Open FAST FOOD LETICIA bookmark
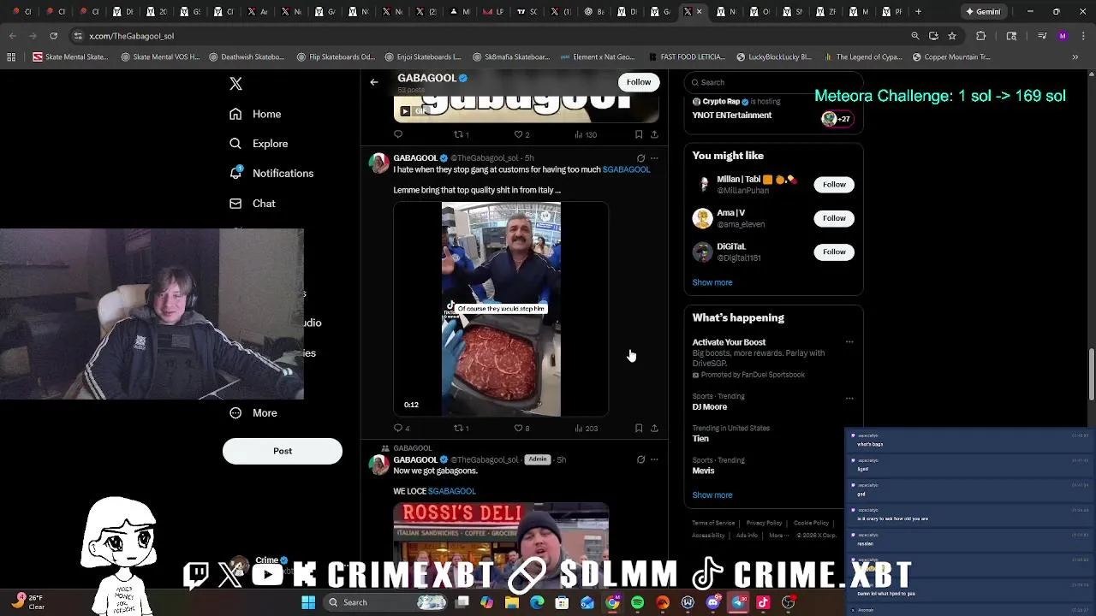This screenshot has height=616, width=1096. (x=688, y=57)
